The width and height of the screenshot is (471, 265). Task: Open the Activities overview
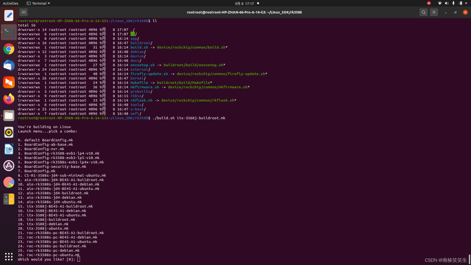click(11, 3)
